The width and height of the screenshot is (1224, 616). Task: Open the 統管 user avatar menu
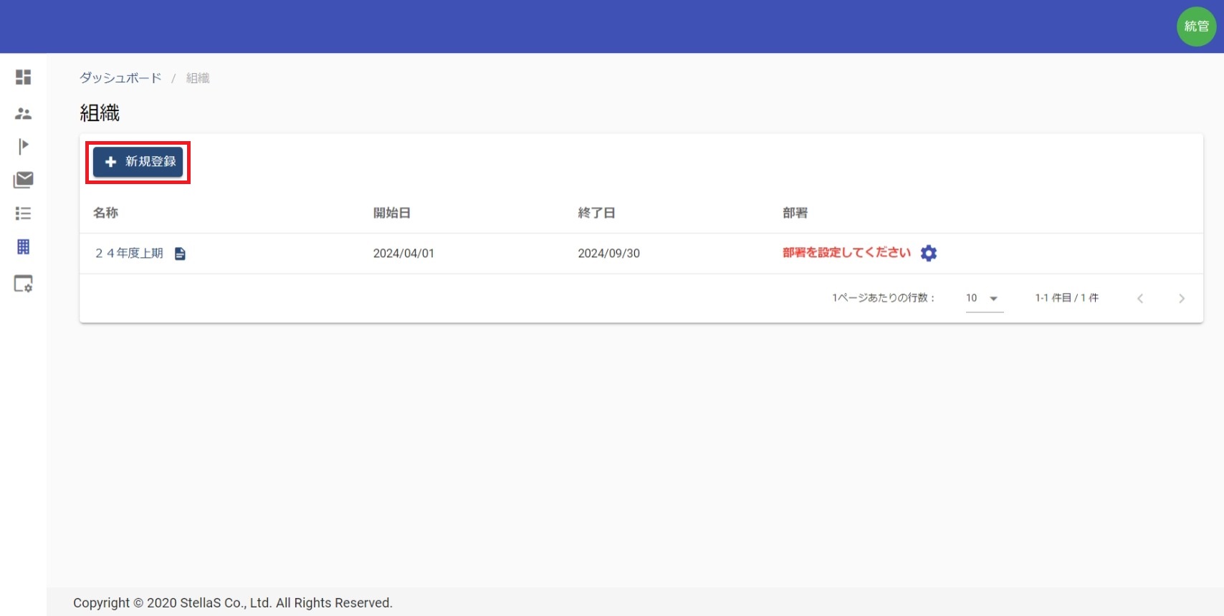click(x=1196, y=27)
